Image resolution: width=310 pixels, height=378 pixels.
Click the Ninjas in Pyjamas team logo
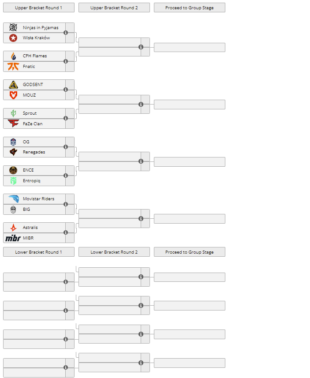point(13,27)
